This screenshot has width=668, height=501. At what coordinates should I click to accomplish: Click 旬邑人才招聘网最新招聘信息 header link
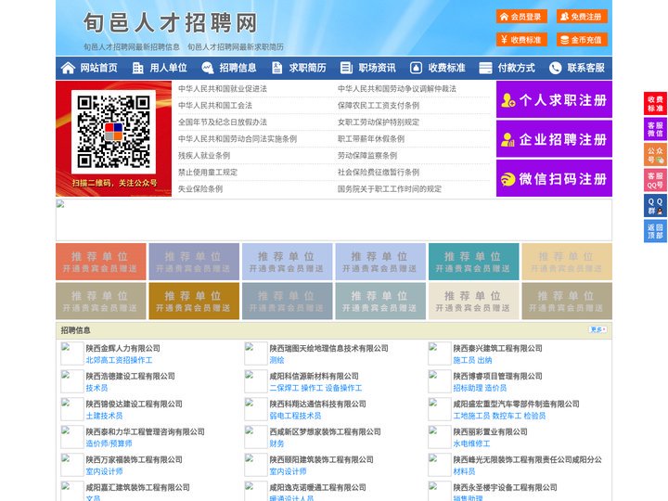tap(132, 47)
